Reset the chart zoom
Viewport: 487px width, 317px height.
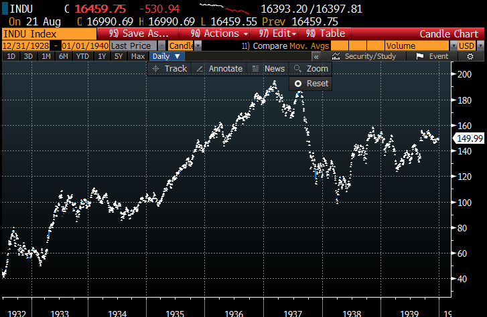tap(311, 84)
